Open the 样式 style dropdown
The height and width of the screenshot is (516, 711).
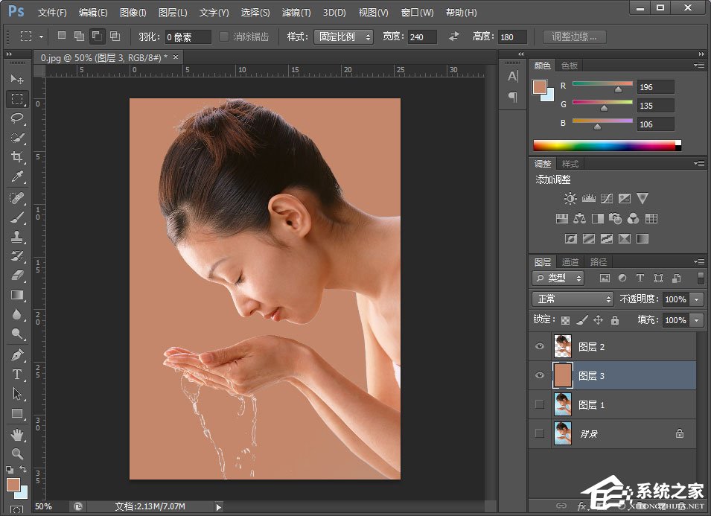(343, 36)
